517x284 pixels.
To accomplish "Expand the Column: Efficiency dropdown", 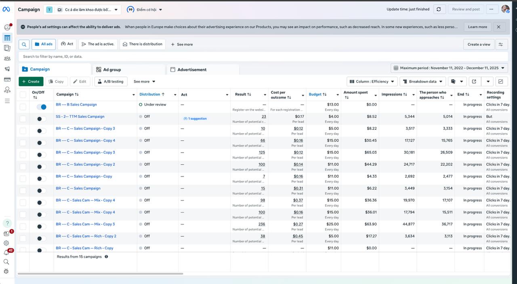I will point(372,81).
